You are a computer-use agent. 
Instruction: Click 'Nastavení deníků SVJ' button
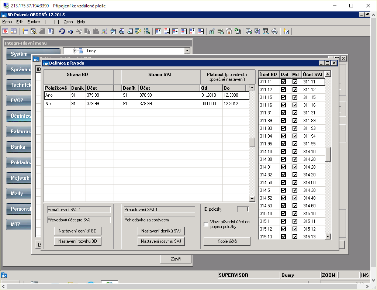pyautogui.click(x=161, y=231)
